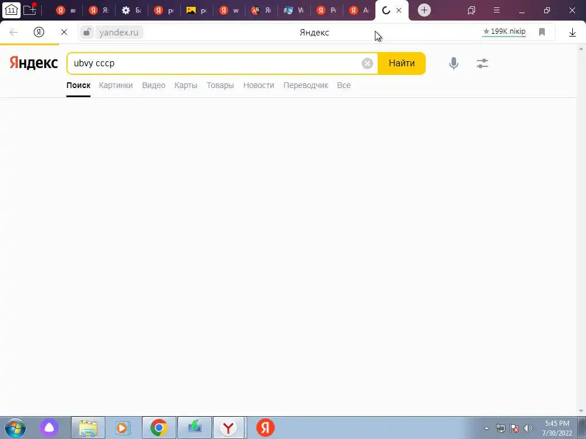Viewport: 586px width, 439px height.
Task: Open the browser bookmarks collections icon
Action: point(472,10)
